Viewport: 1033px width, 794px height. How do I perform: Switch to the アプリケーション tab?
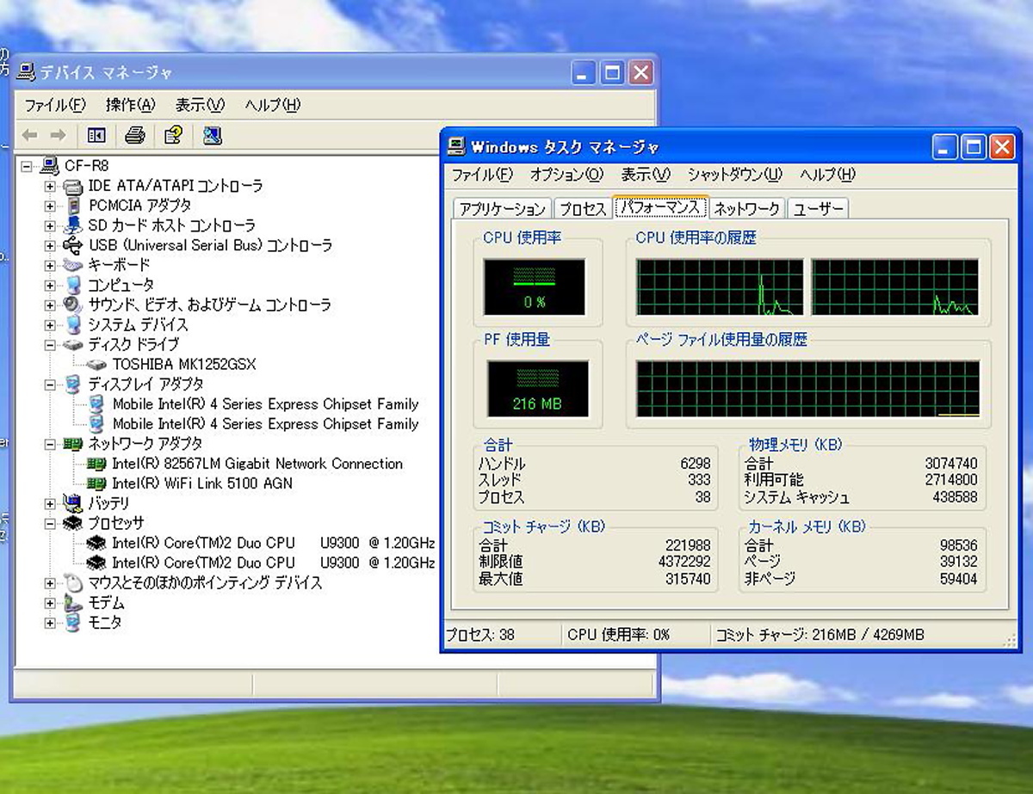pyautogui.click(x=503, y=209)
